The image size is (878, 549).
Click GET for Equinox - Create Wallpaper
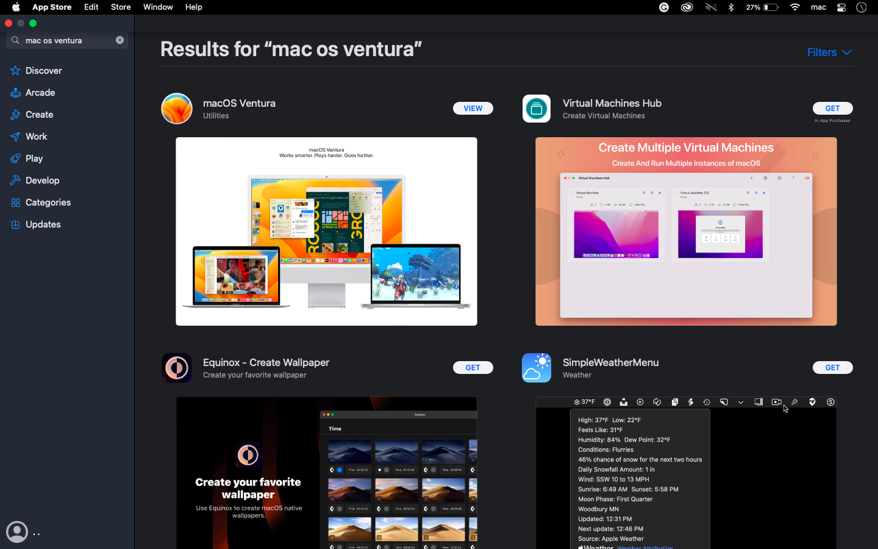(x=473, y=368)
